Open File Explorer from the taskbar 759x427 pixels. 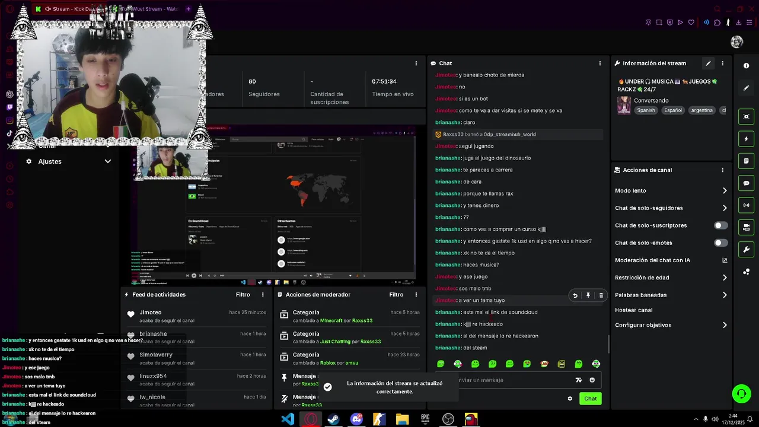click(x=402, y=419)
